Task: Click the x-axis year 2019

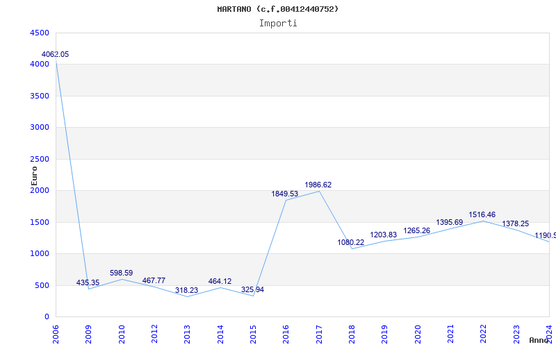Action: coord(385,335)
